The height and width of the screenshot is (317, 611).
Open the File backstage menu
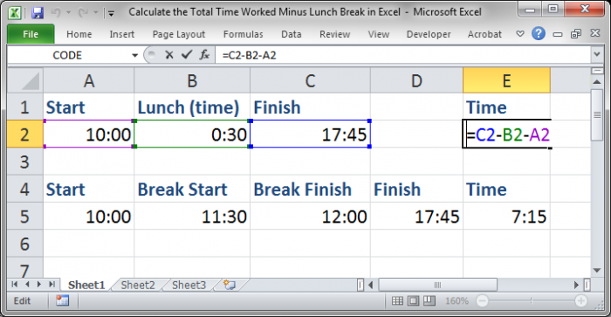point(31,34)
